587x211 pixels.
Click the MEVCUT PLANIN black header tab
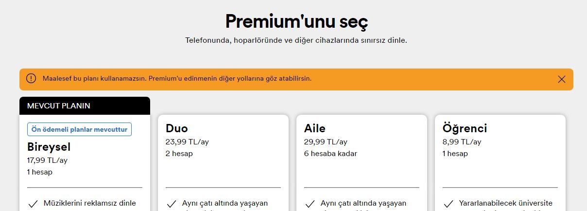point(85,105)
